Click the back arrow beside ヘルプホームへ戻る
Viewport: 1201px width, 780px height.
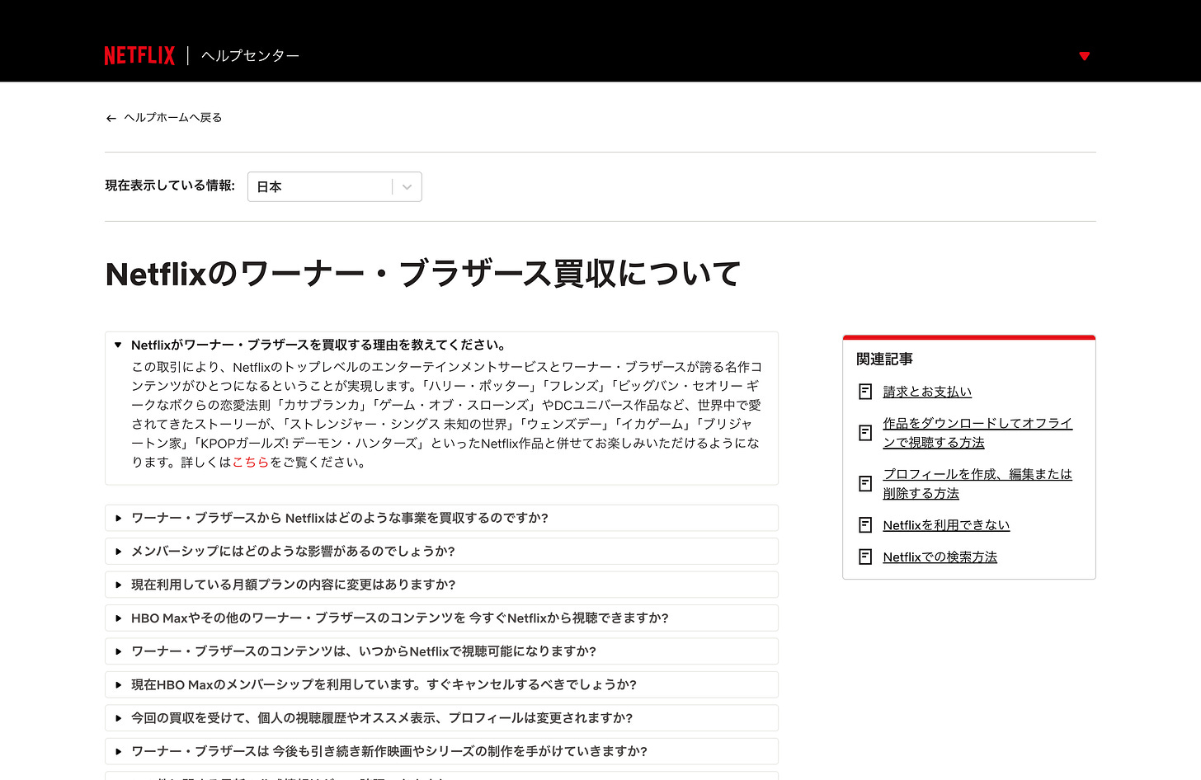tap(111, 118)
